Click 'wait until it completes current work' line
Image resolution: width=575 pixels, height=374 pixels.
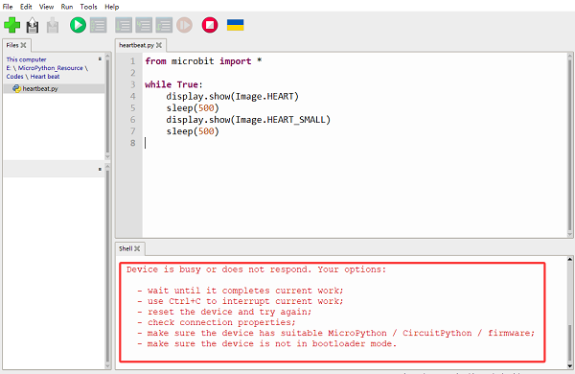click(245, 291)
